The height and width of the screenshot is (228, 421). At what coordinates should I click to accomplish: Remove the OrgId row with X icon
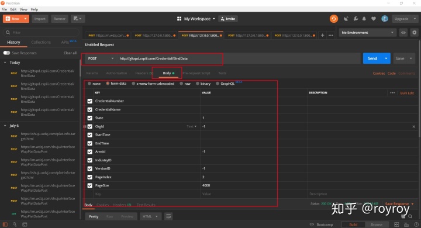pos(414,126)
